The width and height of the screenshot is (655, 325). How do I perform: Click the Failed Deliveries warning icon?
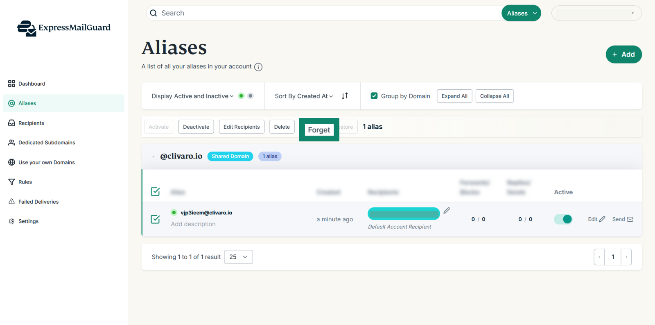click(x=11, y=201)
